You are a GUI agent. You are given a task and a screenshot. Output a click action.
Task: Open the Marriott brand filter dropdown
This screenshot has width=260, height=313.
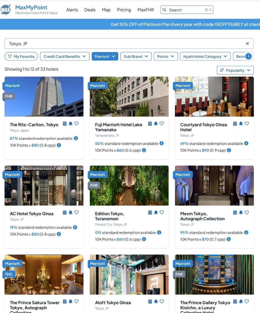[x=105, y=56]
